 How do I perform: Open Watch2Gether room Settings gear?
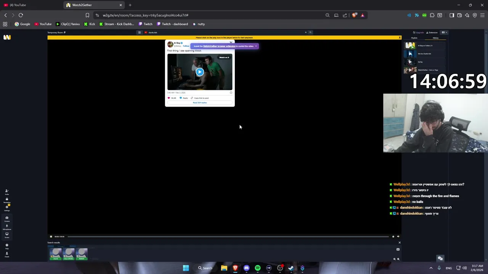click(x=6, y=208)
